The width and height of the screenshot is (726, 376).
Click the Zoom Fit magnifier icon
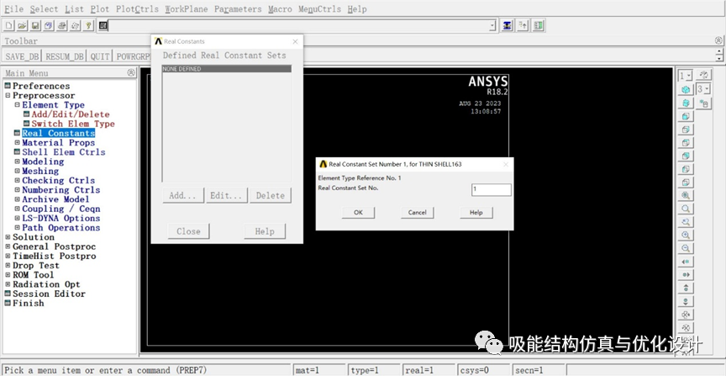686,196
